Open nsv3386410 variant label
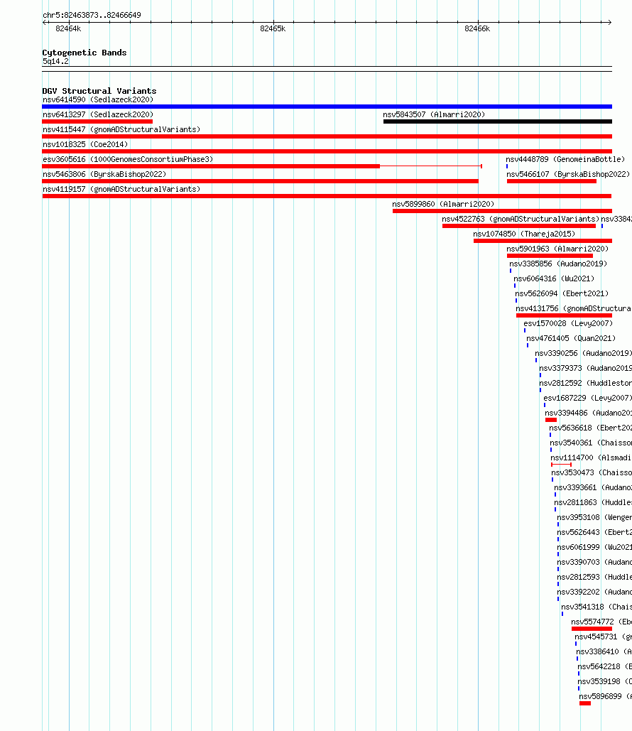The height and width of the screenshot is (731, 632). coord(604,651)
